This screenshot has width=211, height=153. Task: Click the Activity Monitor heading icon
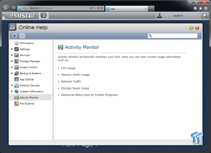(61, 47)
